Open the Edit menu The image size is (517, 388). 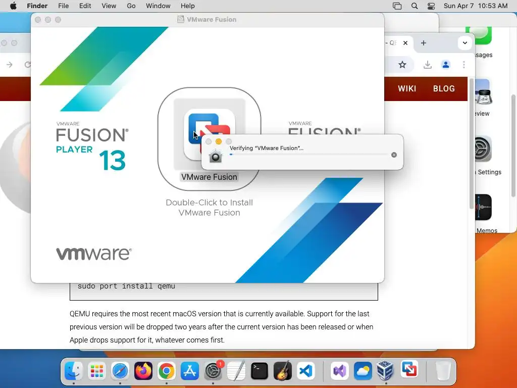tap(85, 6)
